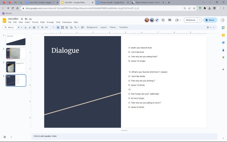Viewport: 227px width, 142px height.
Task: Open version history clock icon
Action: click(163, 20)
